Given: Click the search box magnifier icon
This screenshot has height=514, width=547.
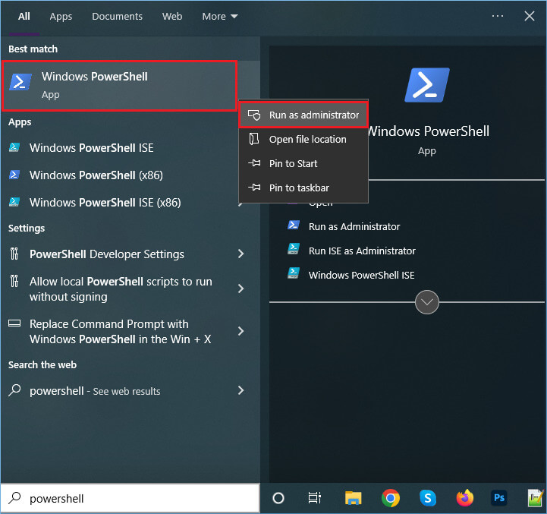Looking at the screenshot, I should pos(14,498).
